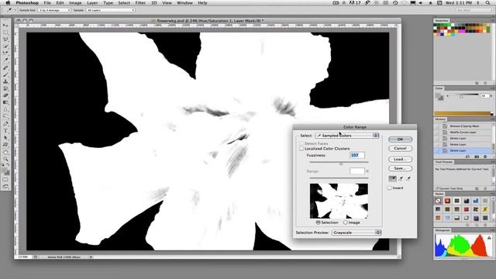Open the Image menu
This screenshot has height=279, width=496.
tap(75, 3)
